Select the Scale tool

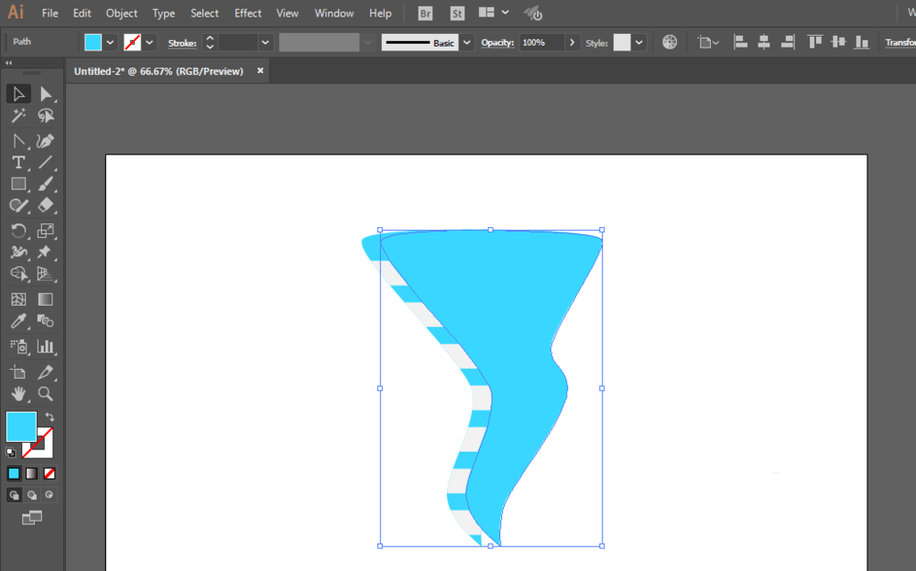[46, 231]
